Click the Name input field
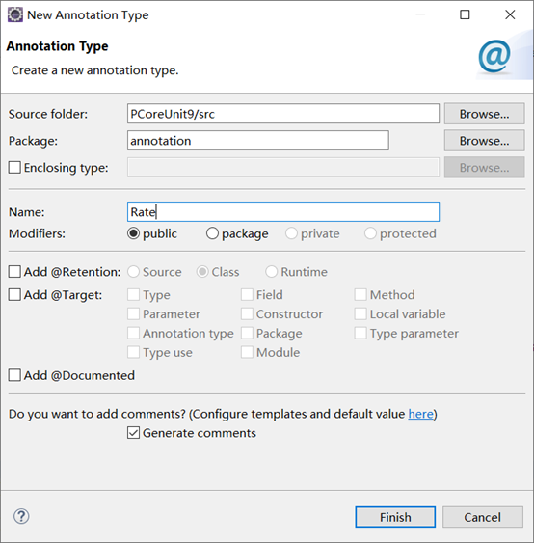 click(283, 212)
